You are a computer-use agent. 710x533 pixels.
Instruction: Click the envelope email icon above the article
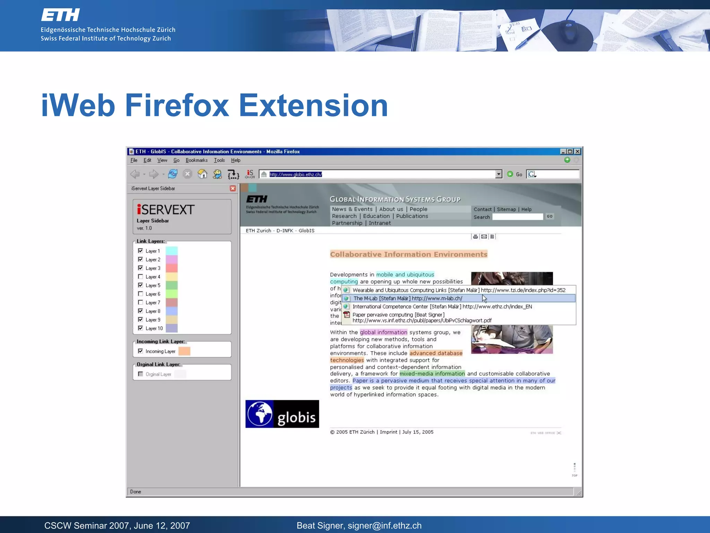click(484, 237)
